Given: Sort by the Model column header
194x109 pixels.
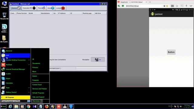Looking at the screenshot, I should coord(34,13).
